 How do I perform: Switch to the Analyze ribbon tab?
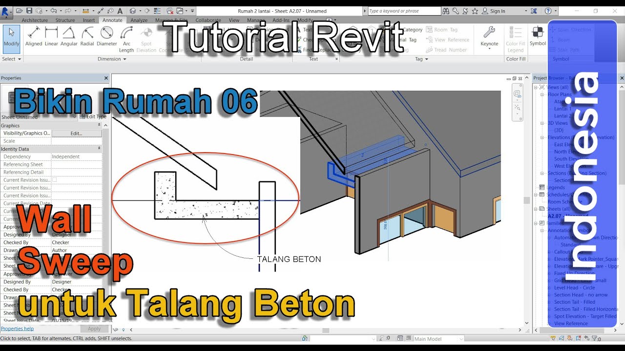(x=139, y=20)
